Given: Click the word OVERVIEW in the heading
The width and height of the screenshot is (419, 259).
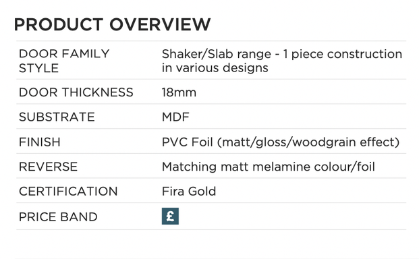Looking at the screenshot, I should [160, 24].
